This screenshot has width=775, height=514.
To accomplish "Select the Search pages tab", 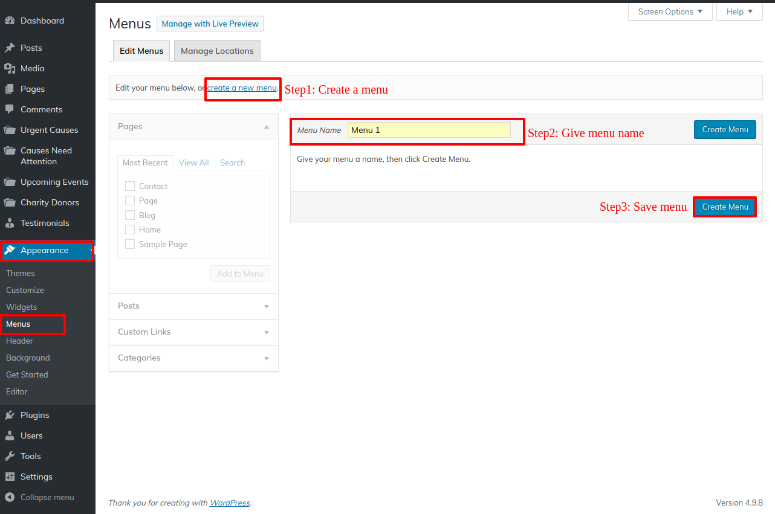I will point(232,162).
